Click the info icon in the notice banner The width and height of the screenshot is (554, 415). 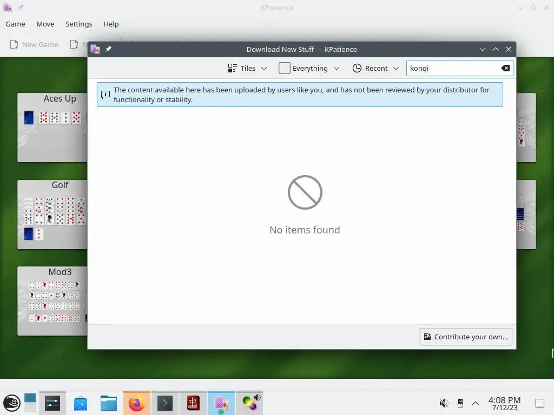(105, 95)
